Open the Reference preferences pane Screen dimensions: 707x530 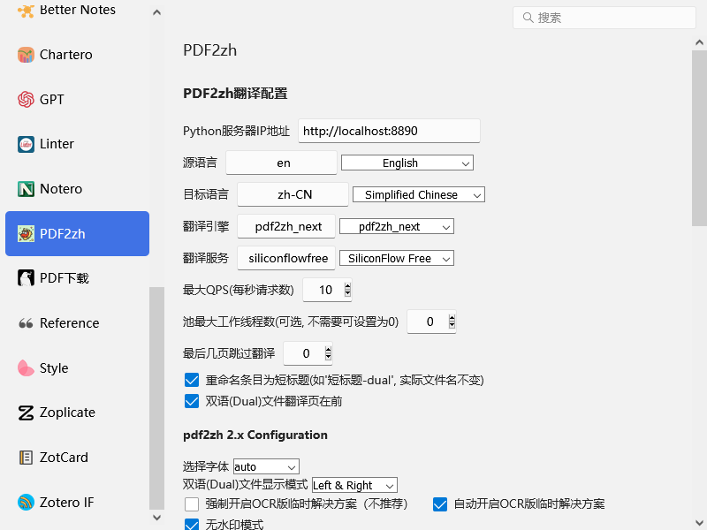pyautogui.click(x=77, y=323)
